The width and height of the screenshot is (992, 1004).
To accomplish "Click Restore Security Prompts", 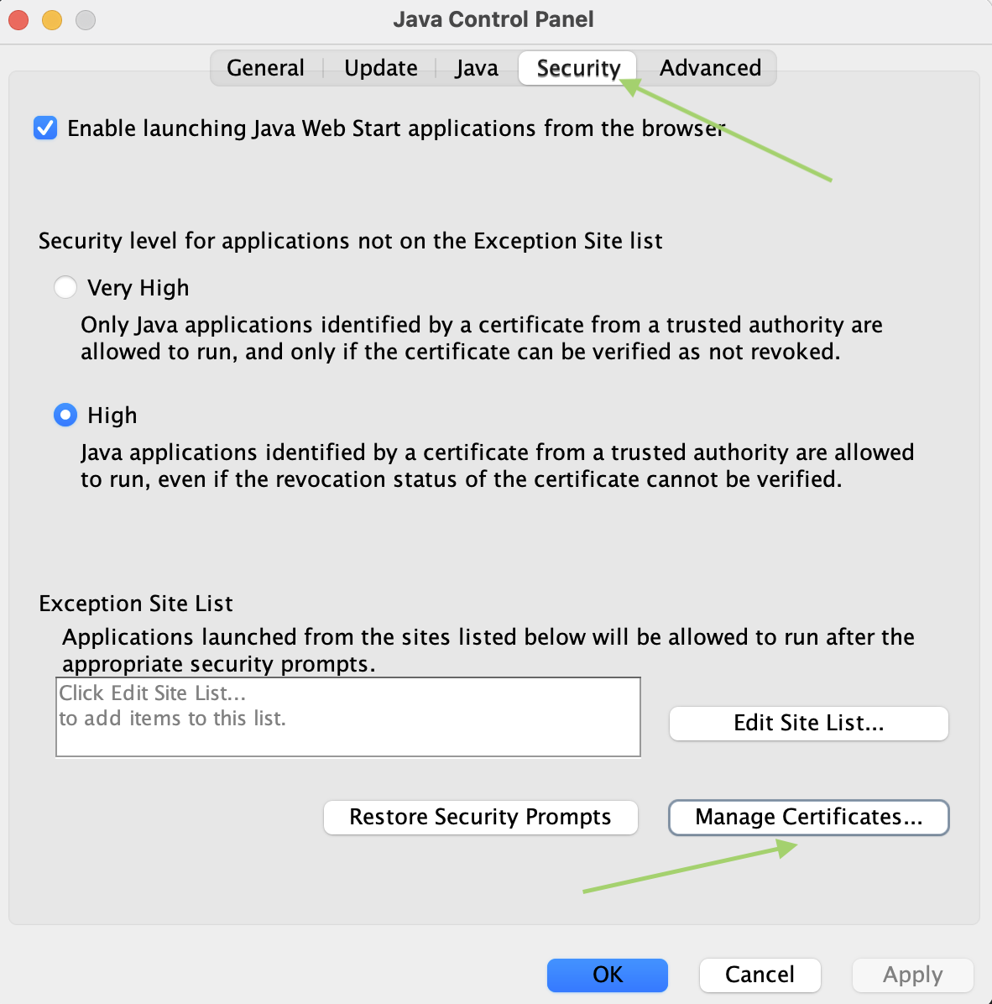I will pos(480,817).
